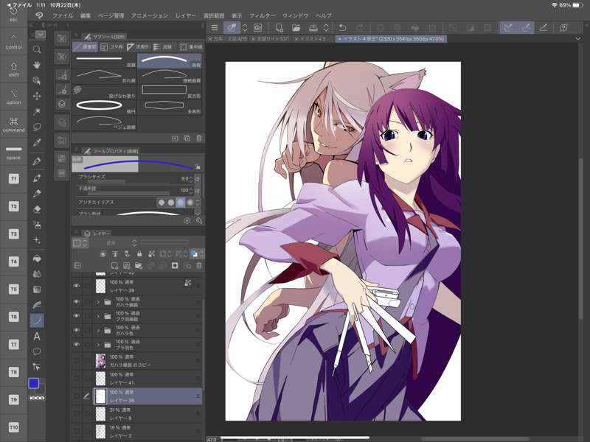Select the 直線 straight line sub tool
The height and width of the screenshot is (442, 590).
point(104,61)
